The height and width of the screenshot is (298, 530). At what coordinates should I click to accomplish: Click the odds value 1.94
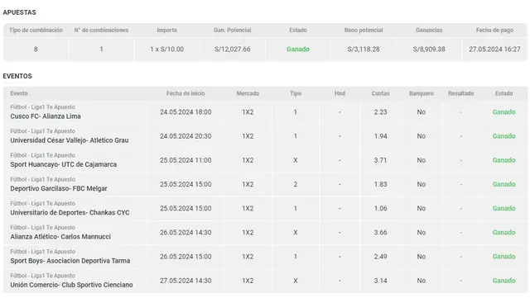click(380, 136)
